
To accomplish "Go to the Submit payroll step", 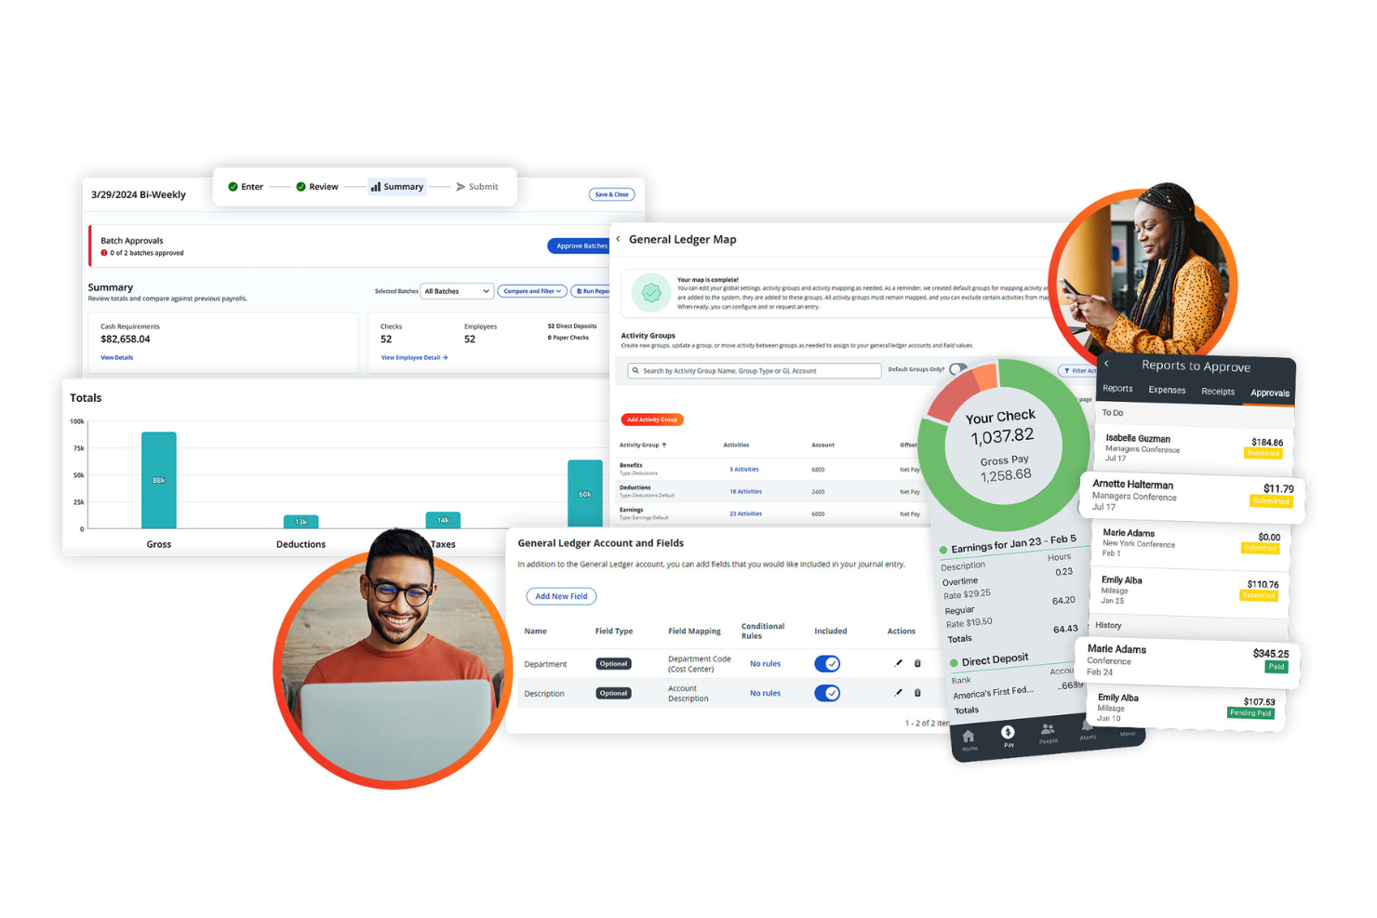I will tap(477, 187).
